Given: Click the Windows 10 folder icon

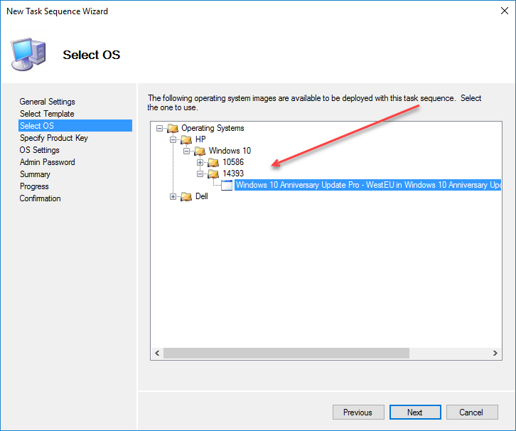Looking at the screenshot, I should [x=200, y=151].
